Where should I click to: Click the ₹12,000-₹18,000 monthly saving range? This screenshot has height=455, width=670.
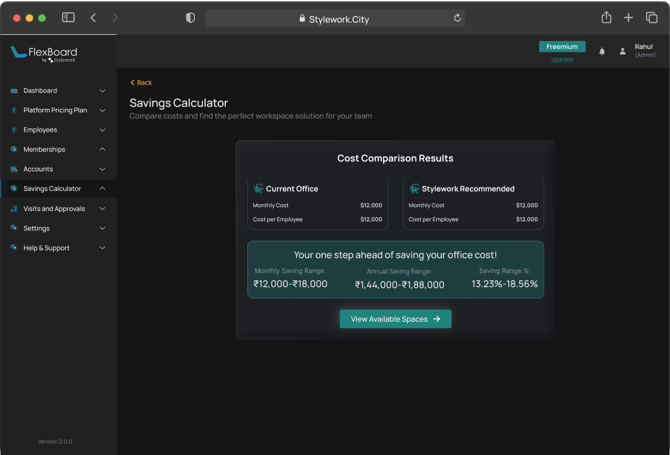point(290,284)
